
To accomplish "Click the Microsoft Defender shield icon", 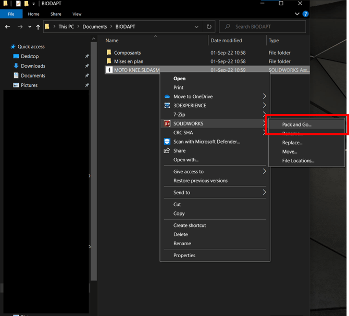I will click(167, 142).
